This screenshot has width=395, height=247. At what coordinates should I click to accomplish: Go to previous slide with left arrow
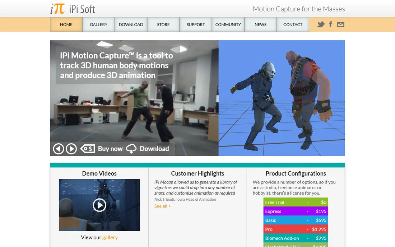58,149
